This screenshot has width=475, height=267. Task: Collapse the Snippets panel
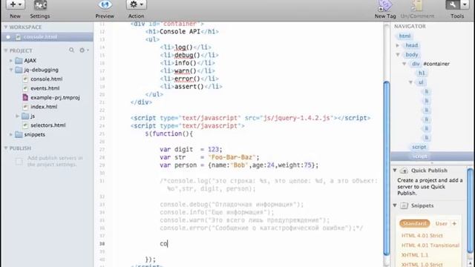(395, 205)
